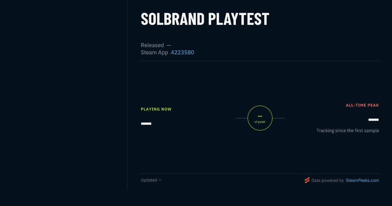Click the Updated timestamp text

tap(151, 180)
